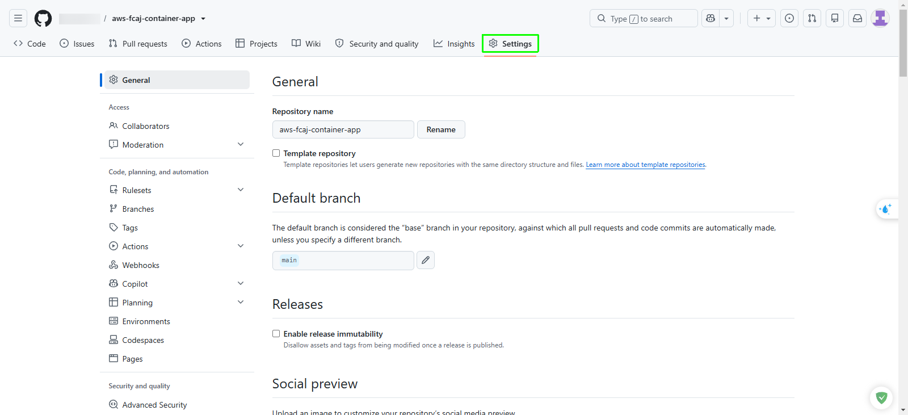Open user avatar menu

point(880,18)
